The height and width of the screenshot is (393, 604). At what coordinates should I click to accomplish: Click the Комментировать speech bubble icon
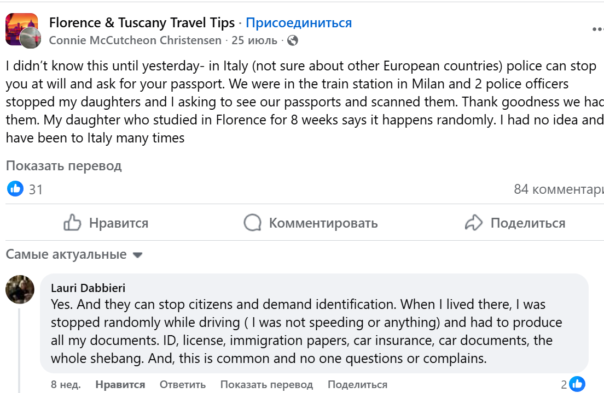click(252, 223)
